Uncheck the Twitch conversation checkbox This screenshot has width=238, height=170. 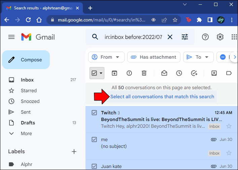pos(94,113)
